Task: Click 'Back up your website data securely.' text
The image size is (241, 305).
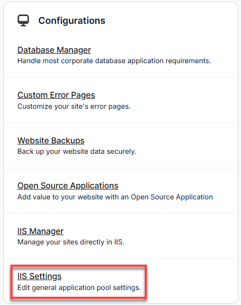Action: coord(77,152)
